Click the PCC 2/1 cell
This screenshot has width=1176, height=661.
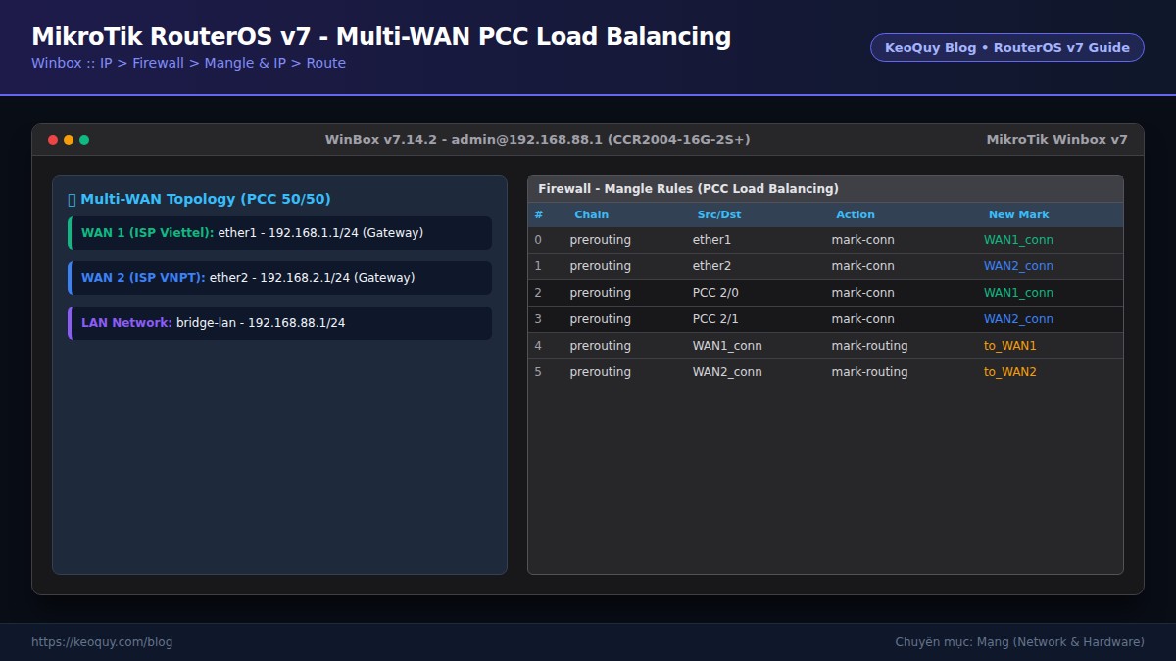[x=715, y=319]
